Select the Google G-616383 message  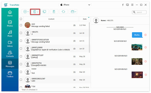(x=55, y=64)
